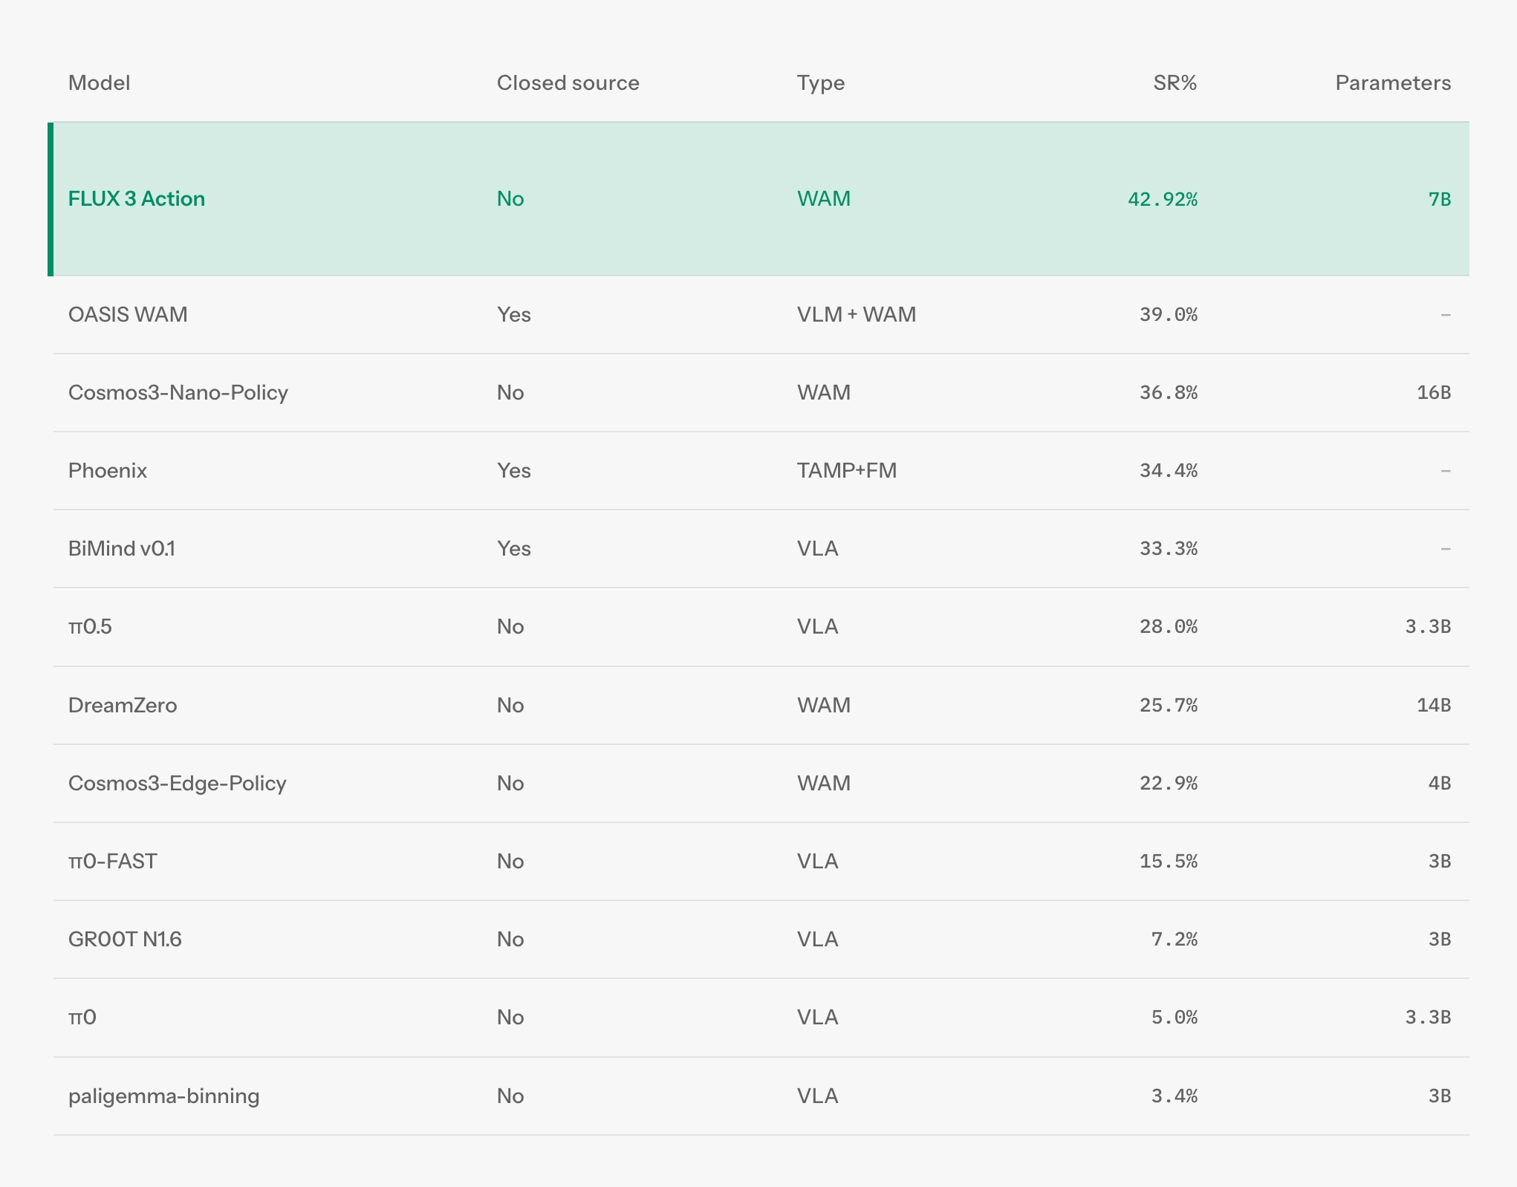Click the 3.3B parameters cell for π0
1517x1187 pixels.
(x=1428, y=1018)
